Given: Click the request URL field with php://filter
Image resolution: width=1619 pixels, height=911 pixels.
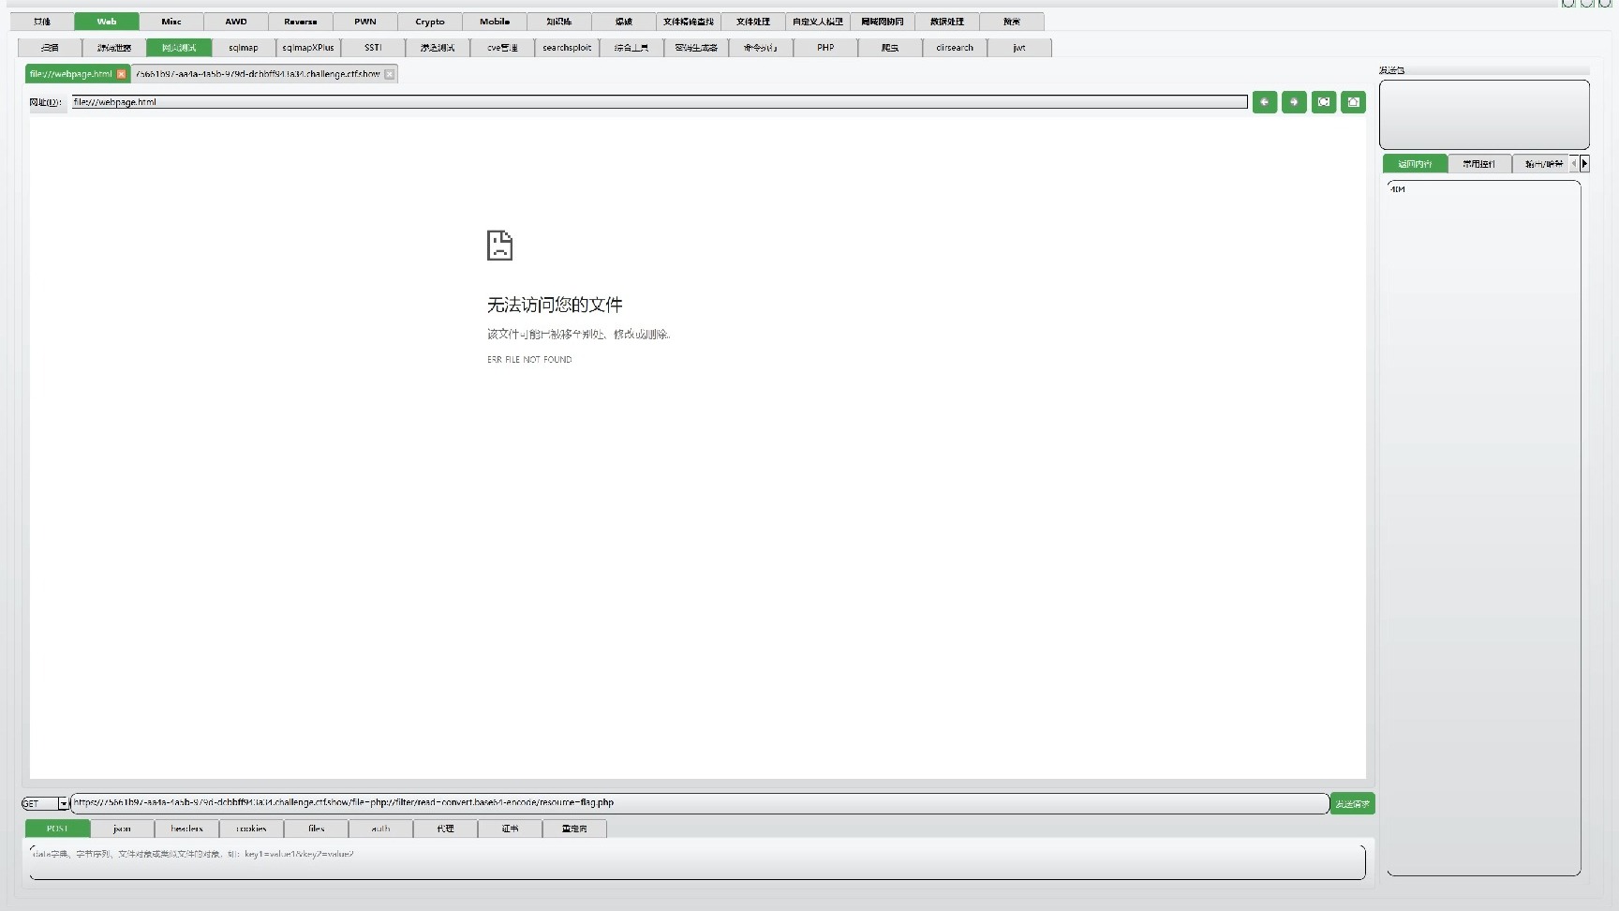Looking at the screenshot, I should point(700,803).
